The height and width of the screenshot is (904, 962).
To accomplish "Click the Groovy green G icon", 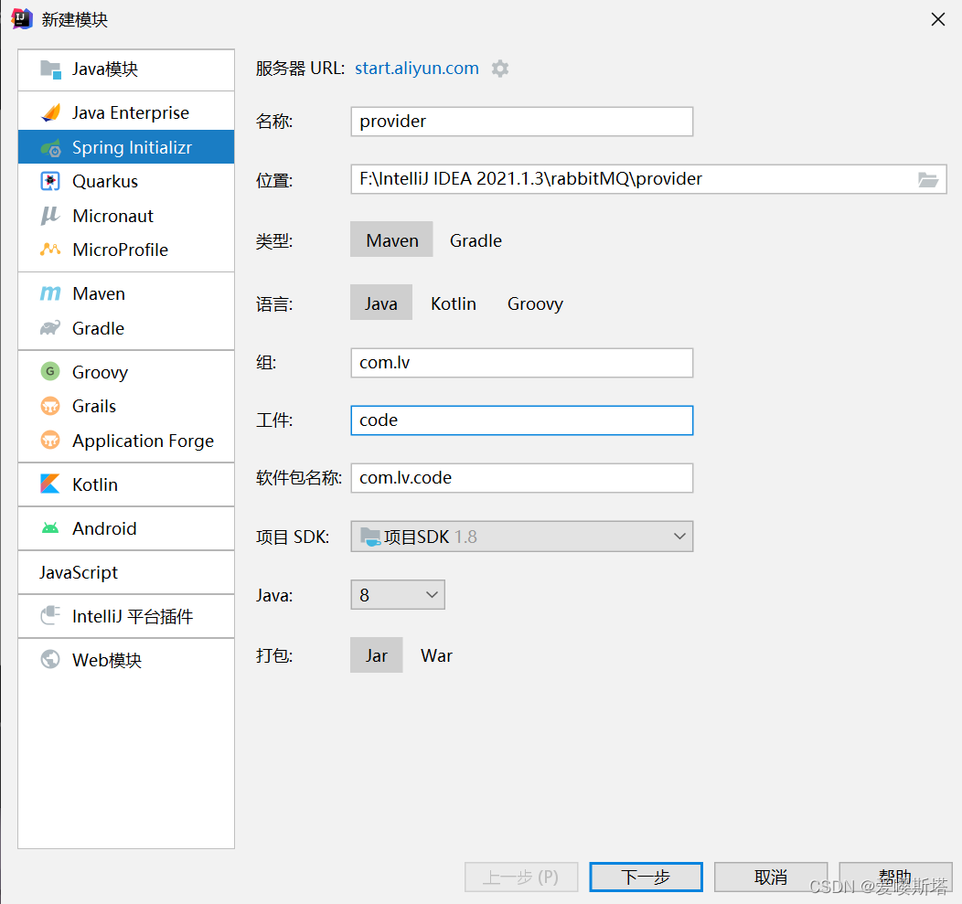I will coord(50,371).
